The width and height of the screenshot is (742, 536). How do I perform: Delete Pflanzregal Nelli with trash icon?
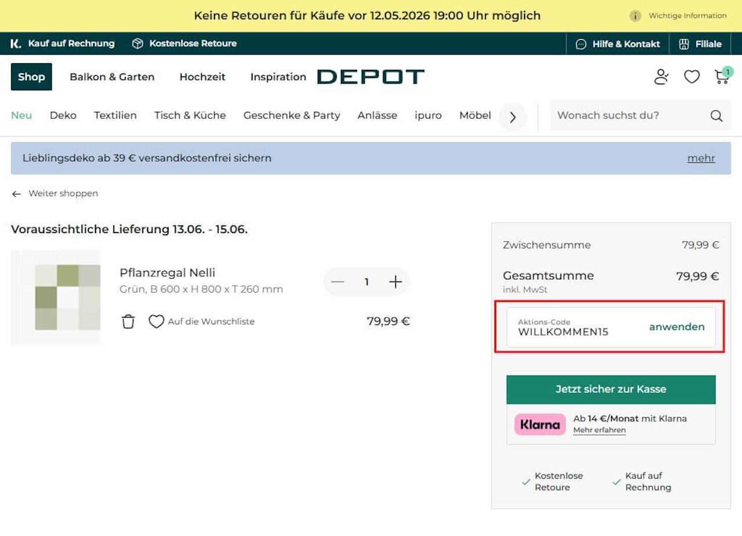[128, 322]
